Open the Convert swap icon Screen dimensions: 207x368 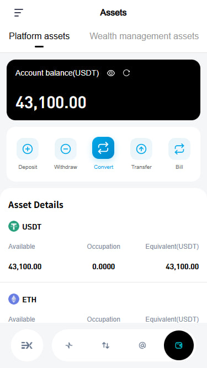[x=103, y=148]
